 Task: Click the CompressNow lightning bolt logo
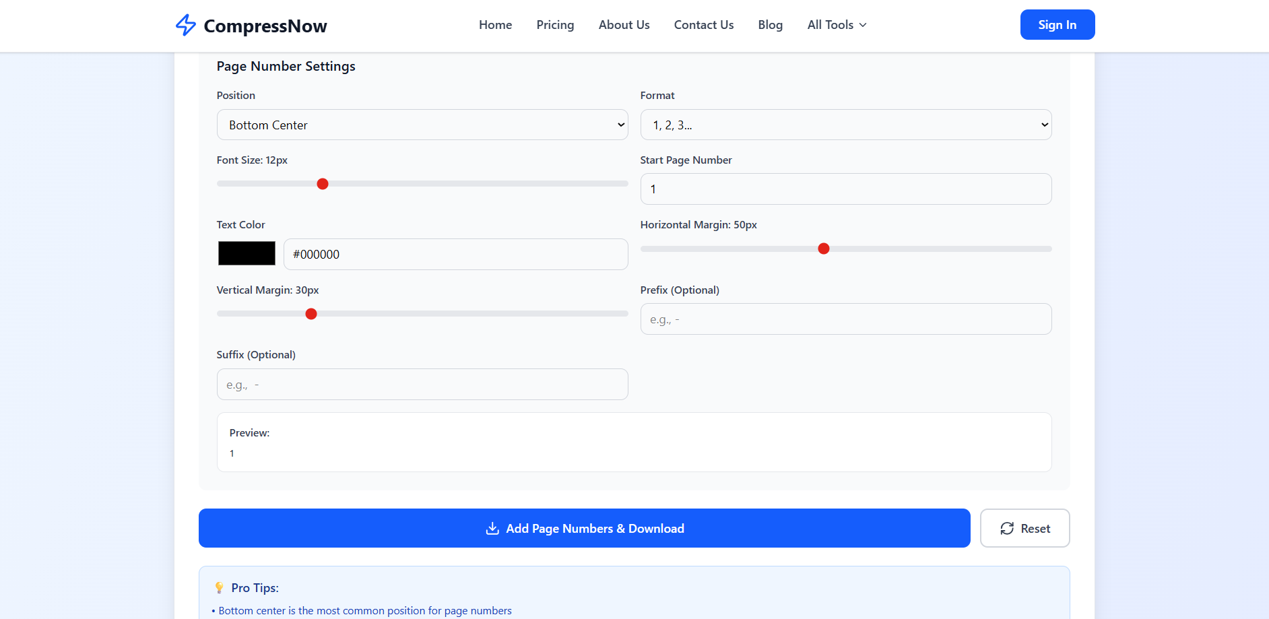click(x=186, y=25)
